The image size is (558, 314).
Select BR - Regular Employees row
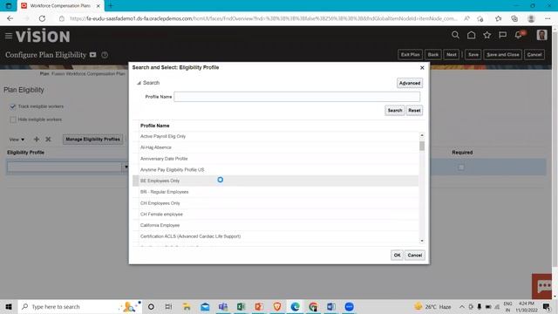pyautogui.click(x=276, y=192)
